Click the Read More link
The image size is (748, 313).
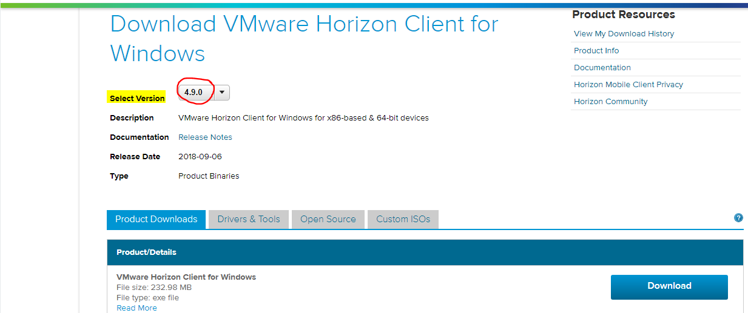(136, 308)
